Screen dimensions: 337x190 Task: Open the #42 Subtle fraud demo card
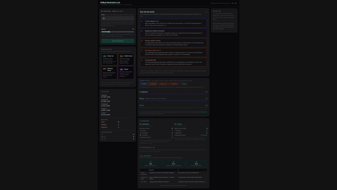[126, 59]
